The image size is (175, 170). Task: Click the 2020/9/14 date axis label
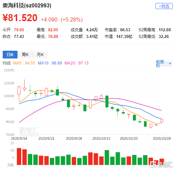pyautogui.click(x=19, y=138)
